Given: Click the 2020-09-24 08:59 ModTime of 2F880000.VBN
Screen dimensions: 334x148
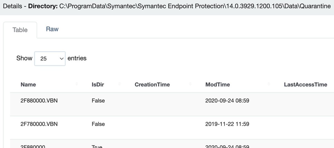Looking at the screenshot, I should coord(227,101).
